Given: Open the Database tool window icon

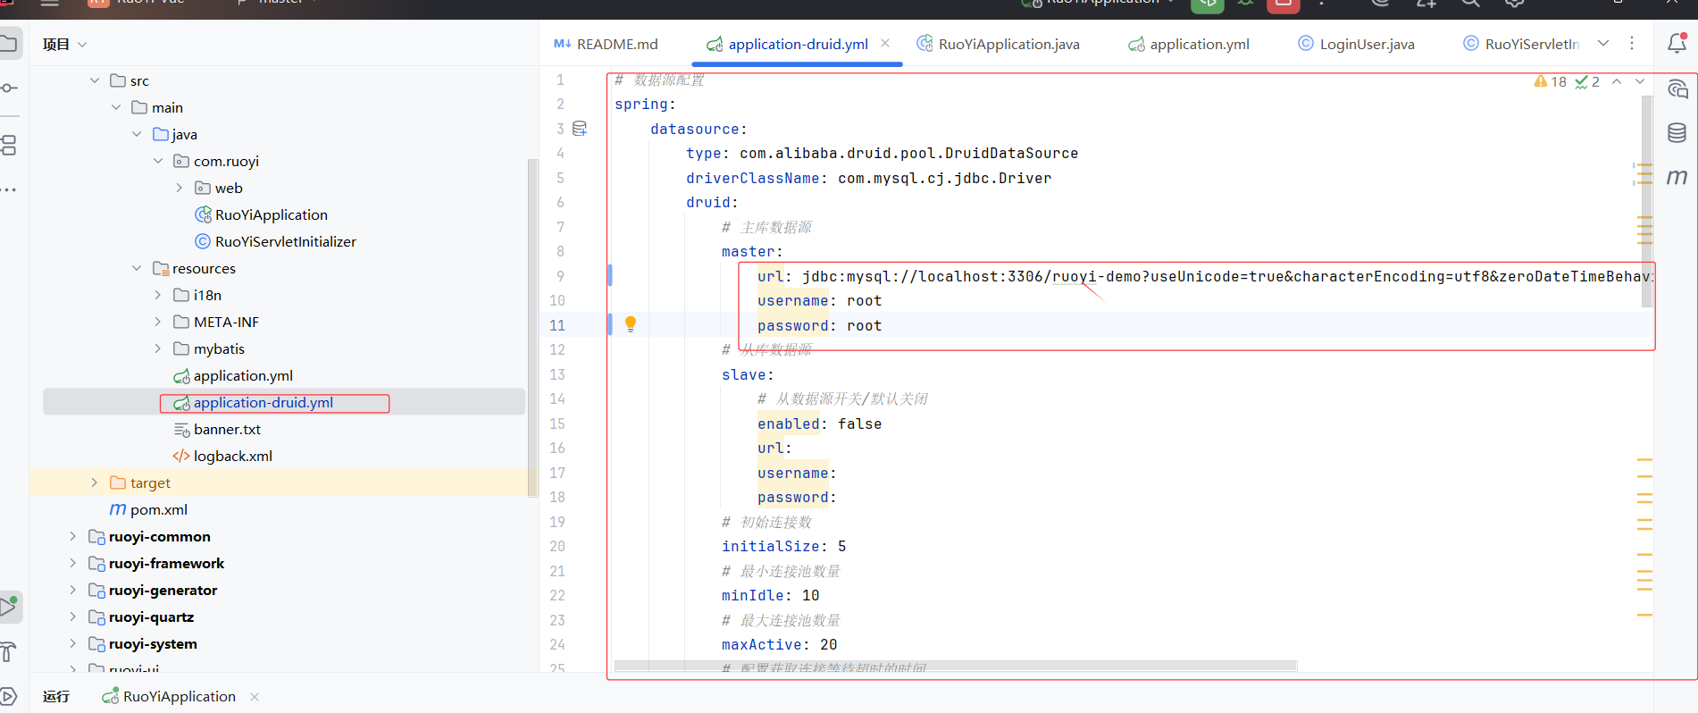Looking at the screenshot, I should pyautogui.click(x=1677, y=133).
